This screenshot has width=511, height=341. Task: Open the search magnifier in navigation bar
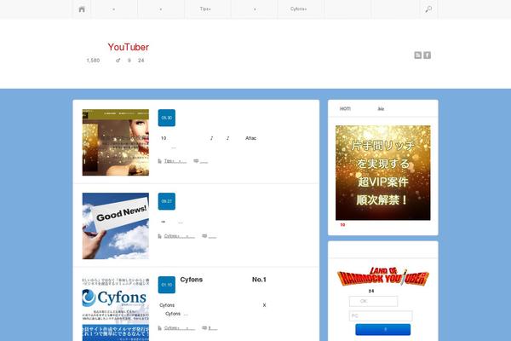[x=428, y=9]
